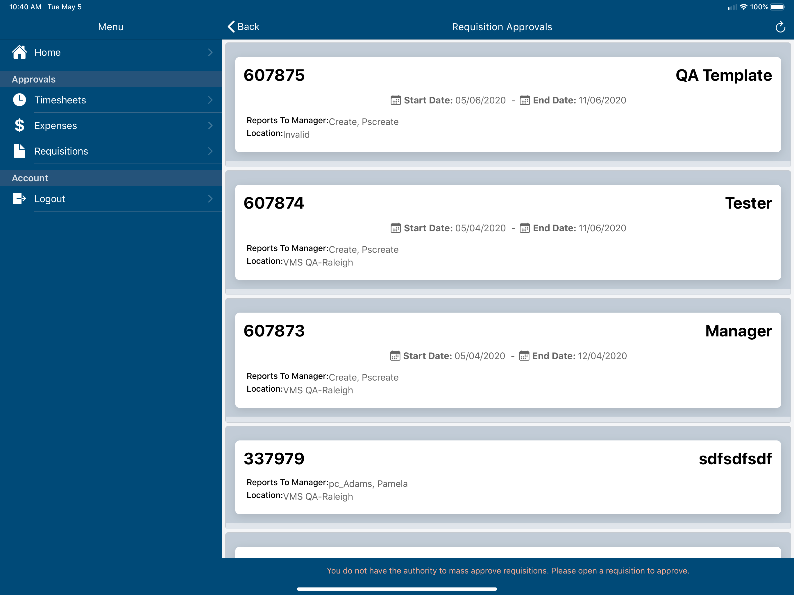The height and width of the screenshot is (595, 794).
Task: Open requisition 607875 number
Action: [274, 75]
